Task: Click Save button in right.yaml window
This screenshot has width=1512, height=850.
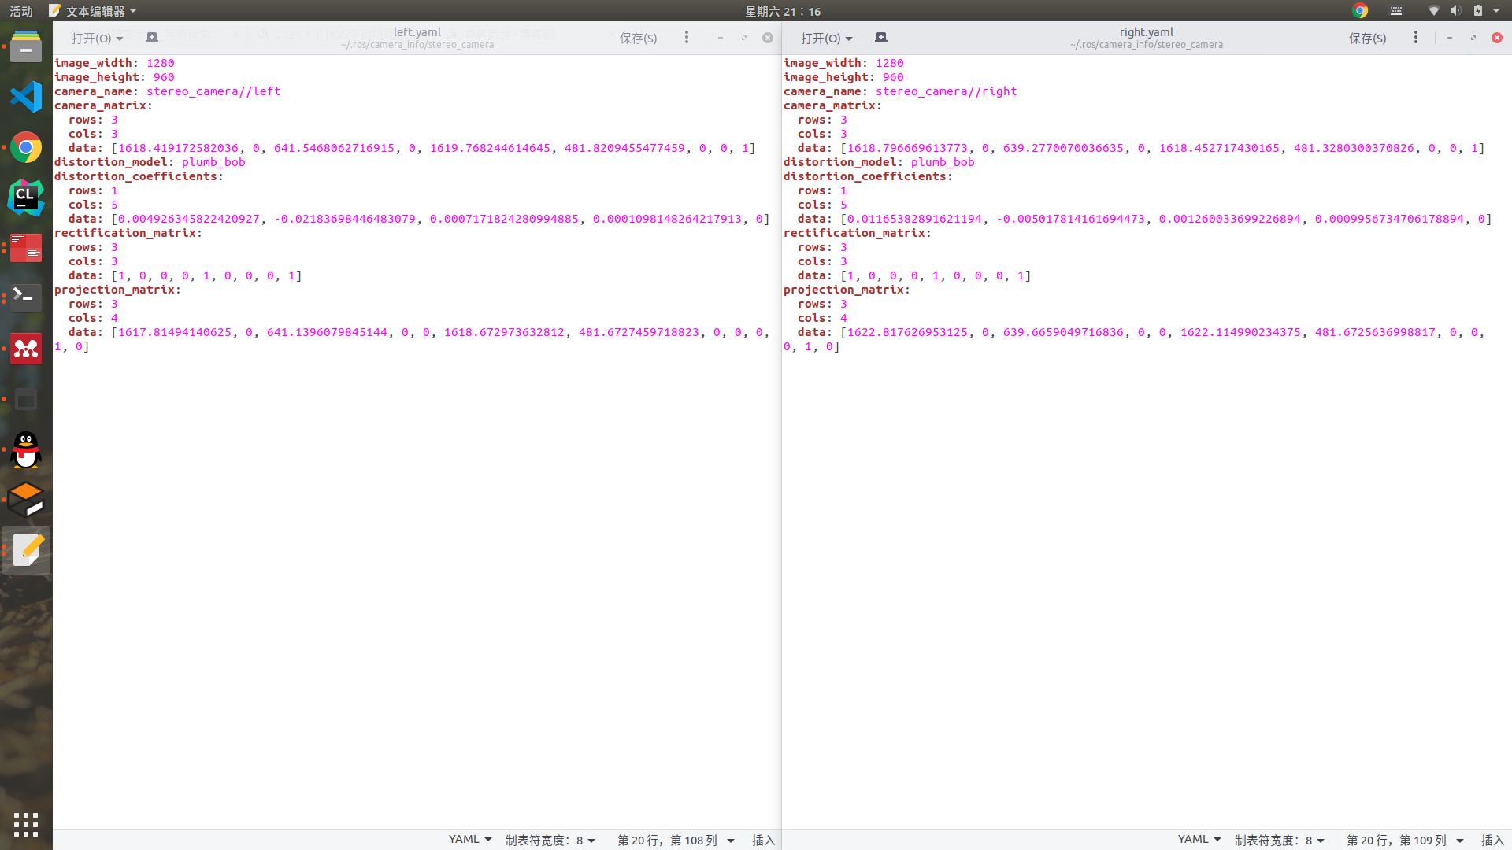Action: pos(1367,38)
